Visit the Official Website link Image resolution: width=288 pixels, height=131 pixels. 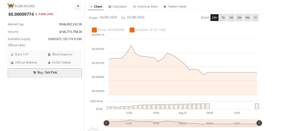click(x=26, y=63)
